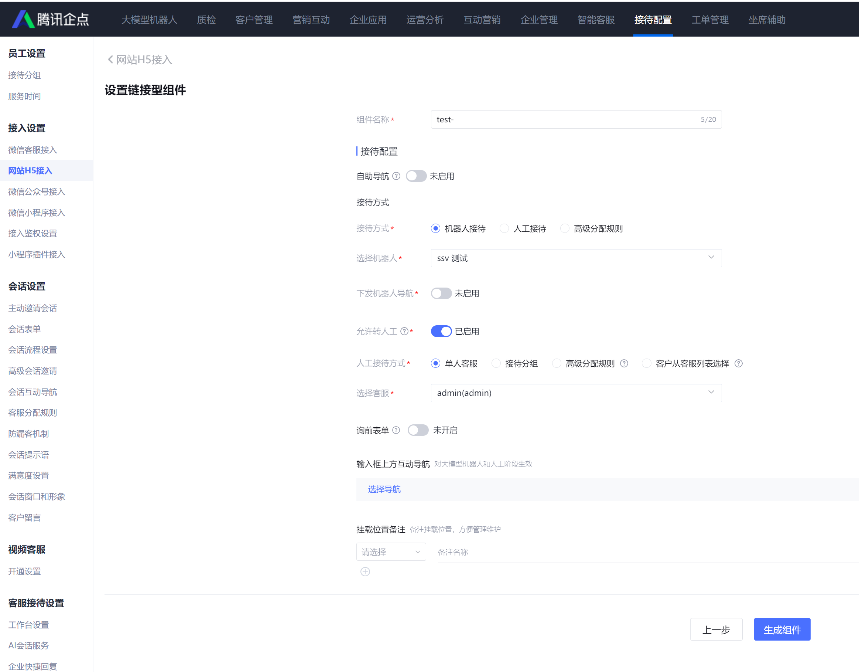The height and width of the screenshot is (672, 859).
Task: Click the 生成组件 button
Action: click(x=782, y=629)
